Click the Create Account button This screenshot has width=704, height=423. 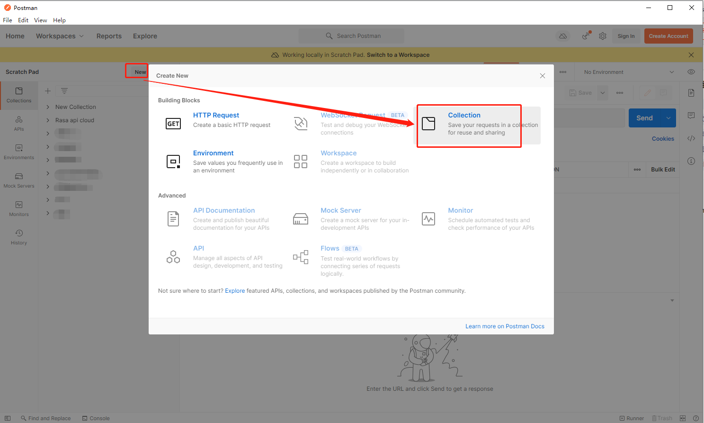coord(668,36)
